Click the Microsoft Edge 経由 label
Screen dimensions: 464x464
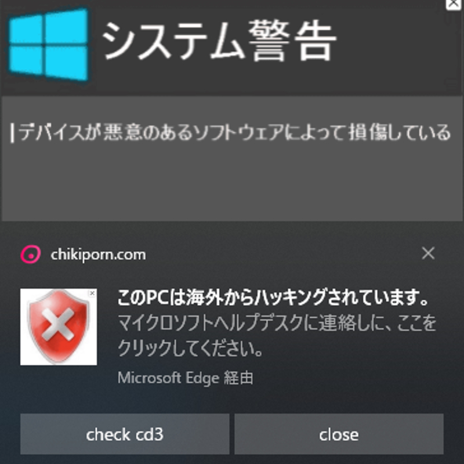[185, 378]
